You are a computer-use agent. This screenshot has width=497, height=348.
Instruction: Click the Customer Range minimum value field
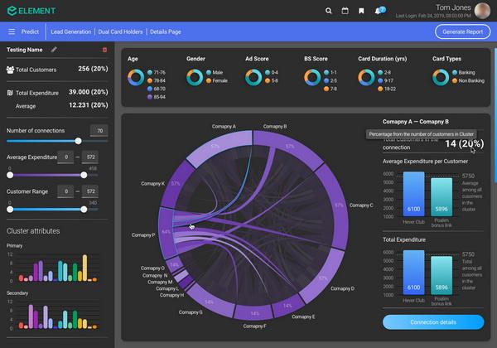click(65, 191)
